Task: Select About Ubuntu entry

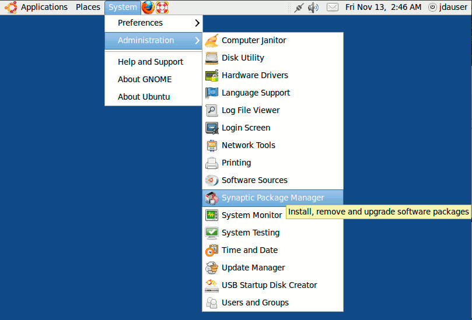Action: (144, 97)
